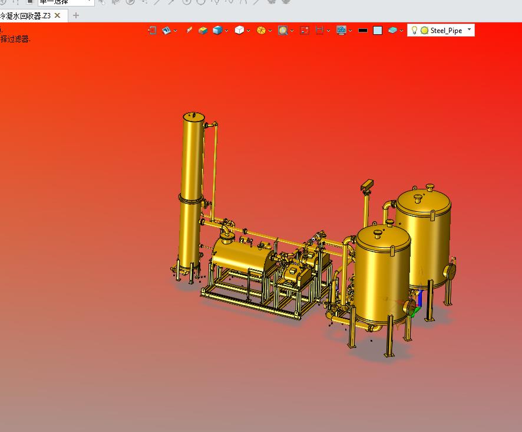
Task: Select the tall column vessel in model
Action: [191, 194]
